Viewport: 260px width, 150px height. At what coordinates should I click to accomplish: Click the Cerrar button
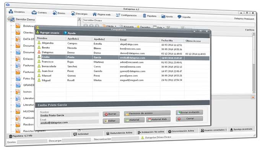coord(189,119)
